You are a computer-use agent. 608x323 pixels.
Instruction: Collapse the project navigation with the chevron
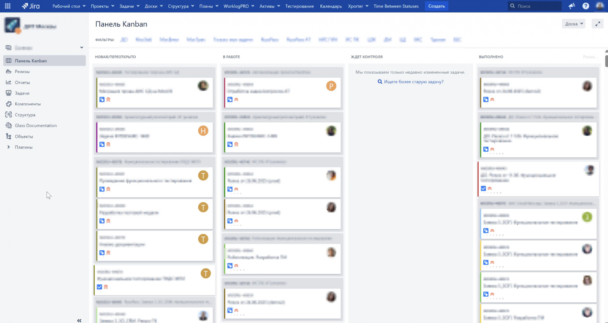pos(79,320)
